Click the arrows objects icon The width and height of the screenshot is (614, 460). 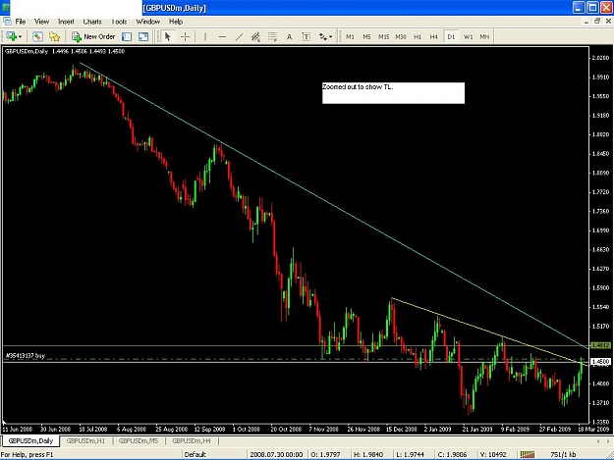pos(322,36)
